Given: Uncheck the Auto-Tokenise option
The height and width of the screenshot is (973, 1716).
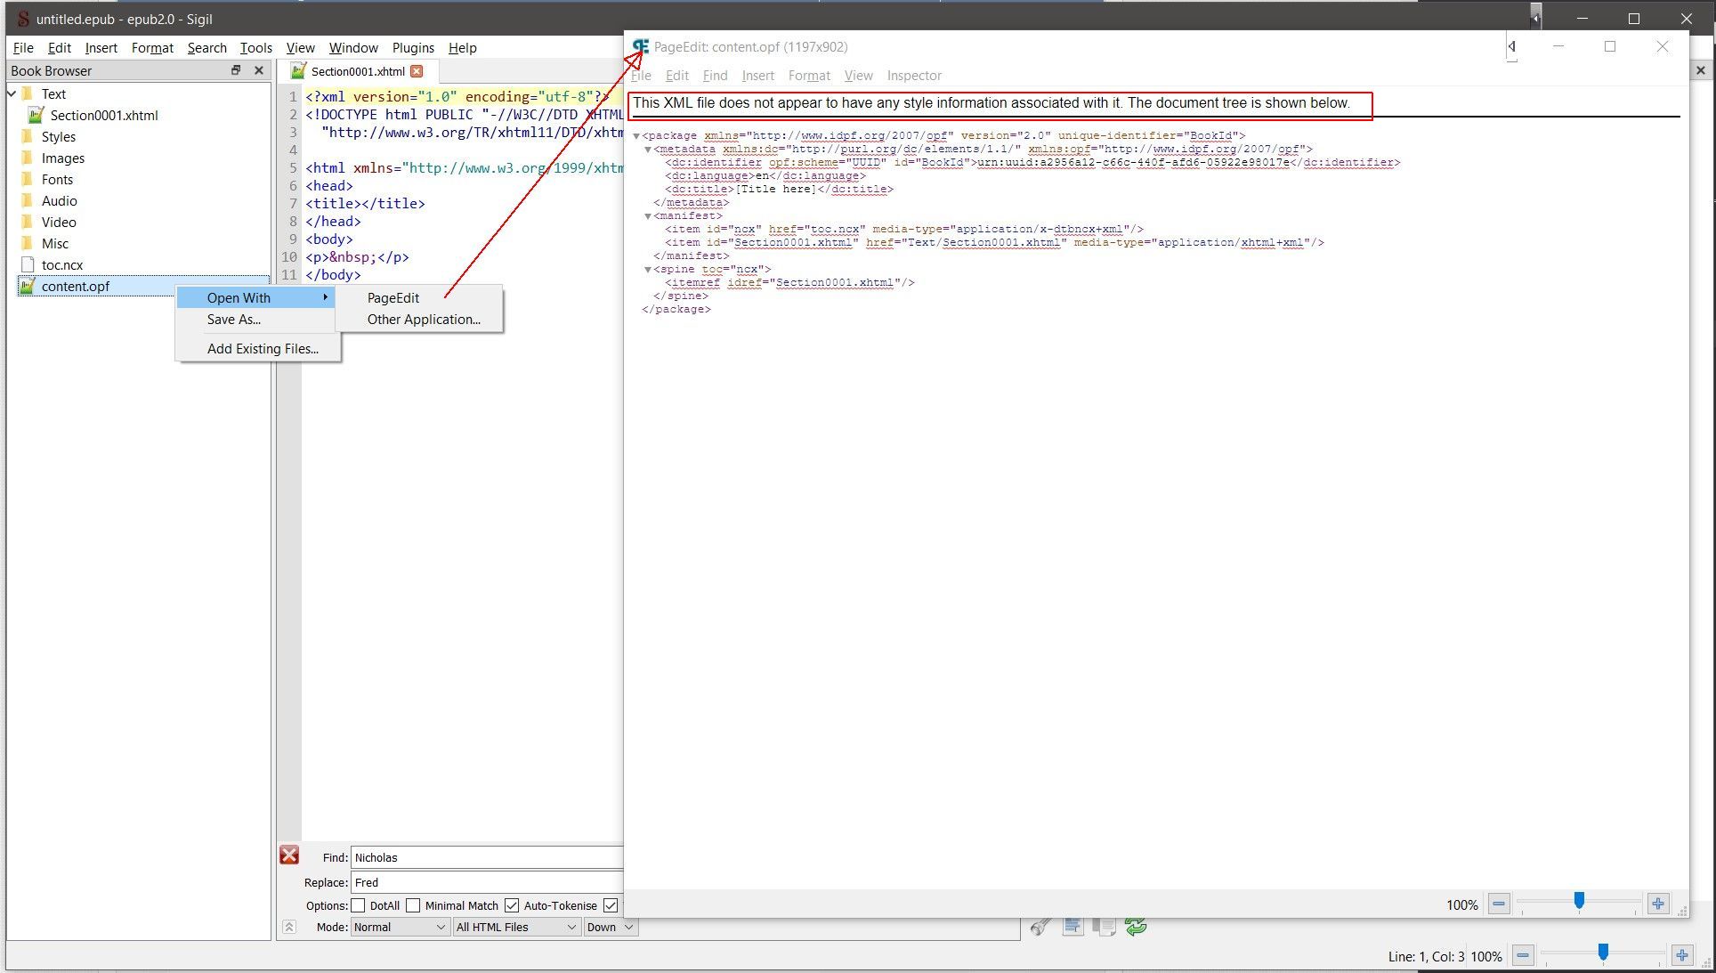Looking at the screenshot, I should click(512, 905).
